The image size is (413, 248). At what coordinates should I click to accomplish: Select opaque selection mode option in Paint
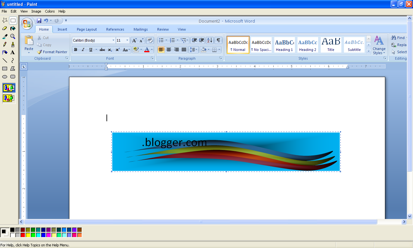pos(9,88)
